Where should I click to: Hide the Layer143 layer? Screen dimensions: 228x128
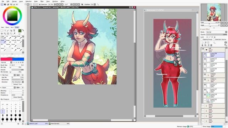(x=205, y=64)
